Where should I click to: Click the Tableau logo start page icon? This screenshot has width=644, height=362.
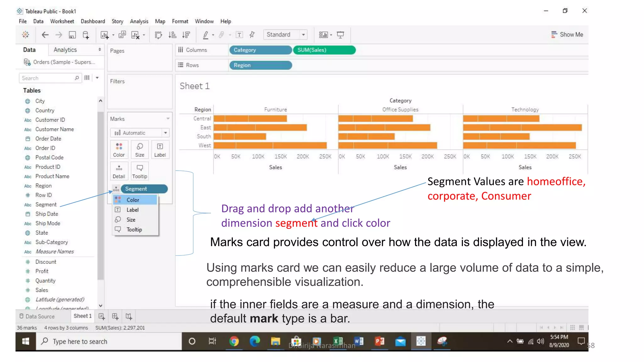[26, 35]
